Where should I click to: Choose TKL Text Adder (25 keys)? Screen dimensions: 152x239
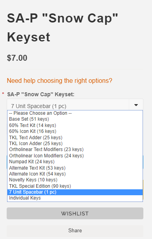75,138
